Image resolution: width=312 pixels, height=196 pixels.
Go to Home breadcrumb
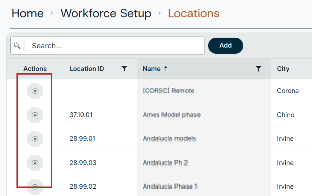click(x=28, y=13)
